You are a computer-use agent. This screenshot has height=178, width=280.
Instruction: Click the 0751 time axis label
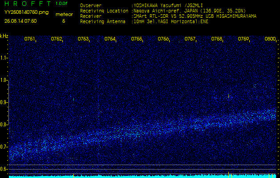[29, 39]
